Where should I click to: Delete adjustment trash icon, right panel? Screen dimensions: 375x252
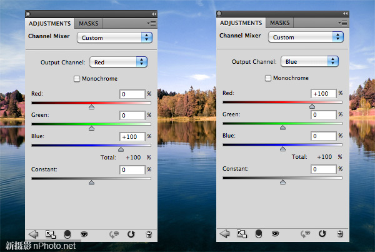(x=340, y=234)
